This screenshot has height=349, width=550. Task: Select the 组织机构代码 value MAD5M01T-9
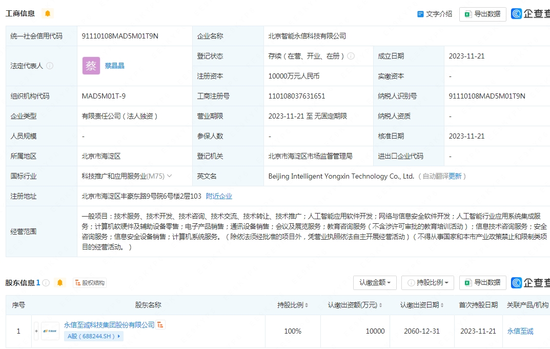[x=104, y=96]
